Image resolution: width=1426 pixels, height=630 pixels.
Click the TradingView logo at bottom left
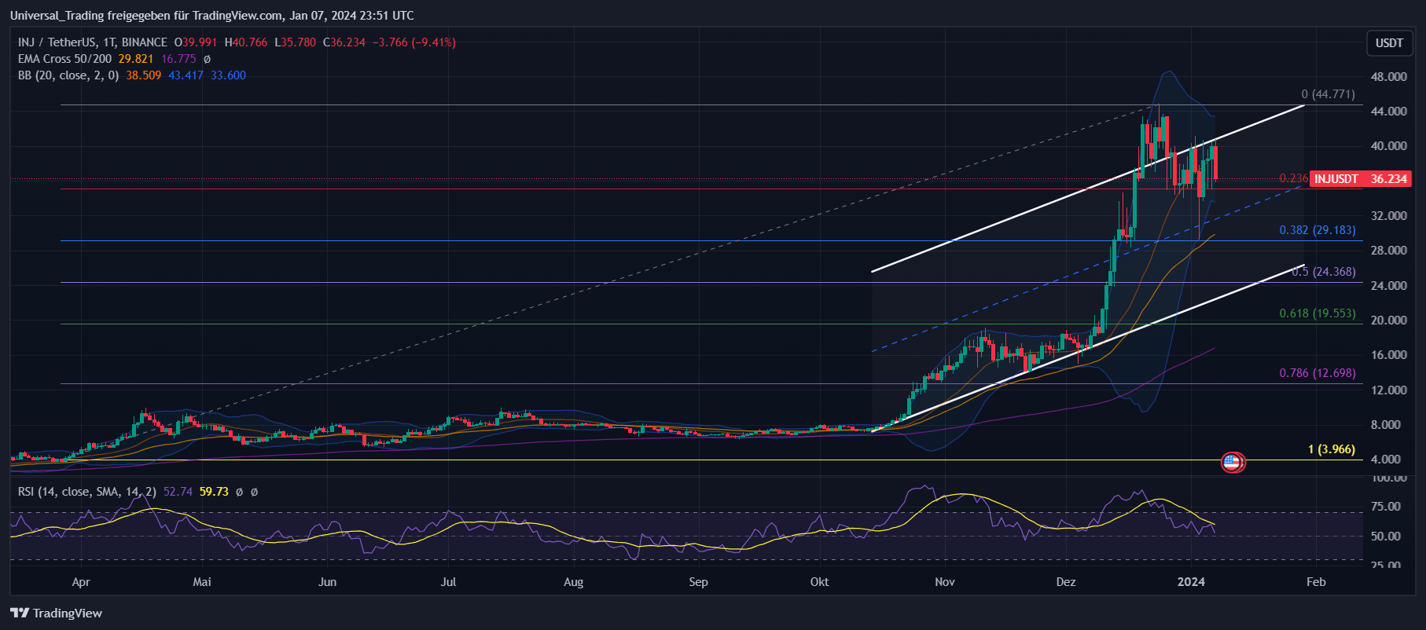(x=56, y=613)
